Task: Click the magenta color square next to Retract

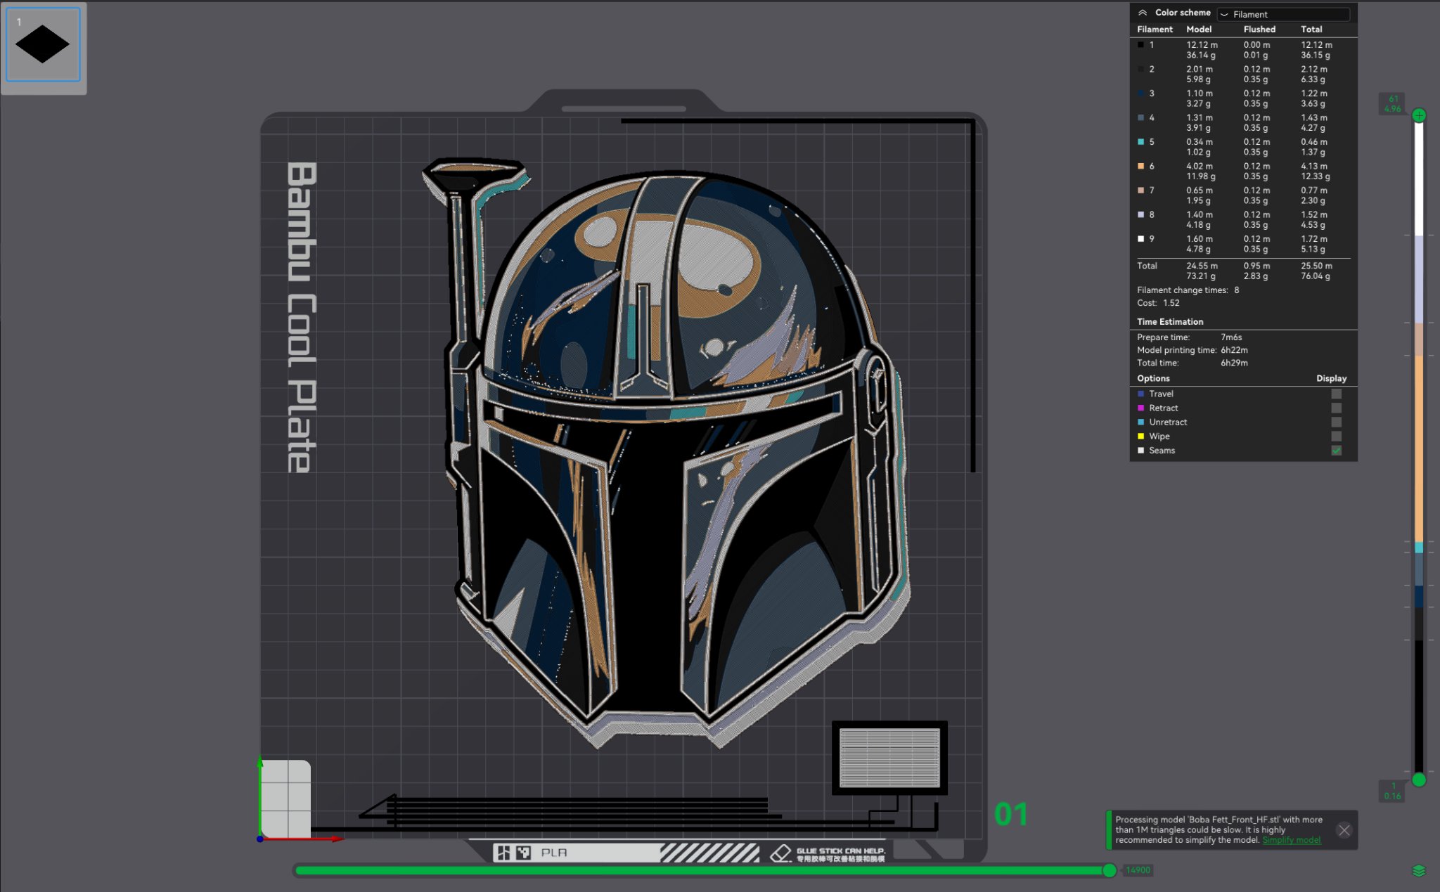Action: (x=1140, y=408)
